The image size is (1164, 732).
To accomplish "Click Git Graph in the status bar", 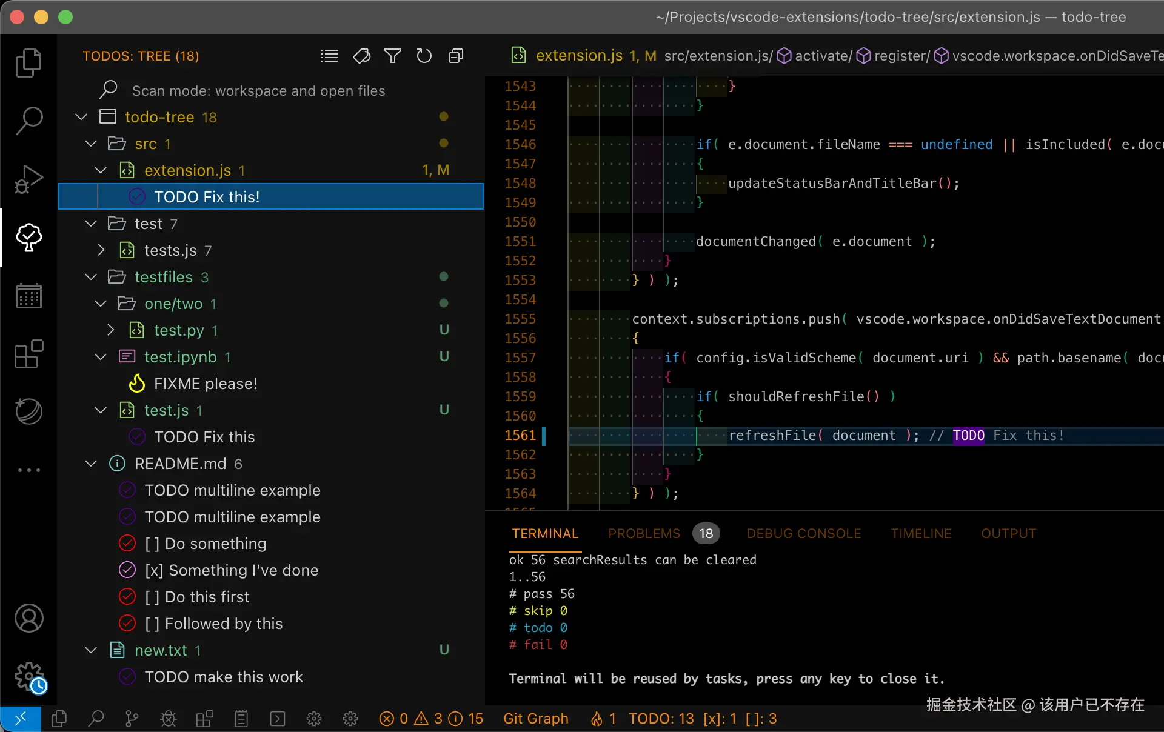I will tap(535, 719).
